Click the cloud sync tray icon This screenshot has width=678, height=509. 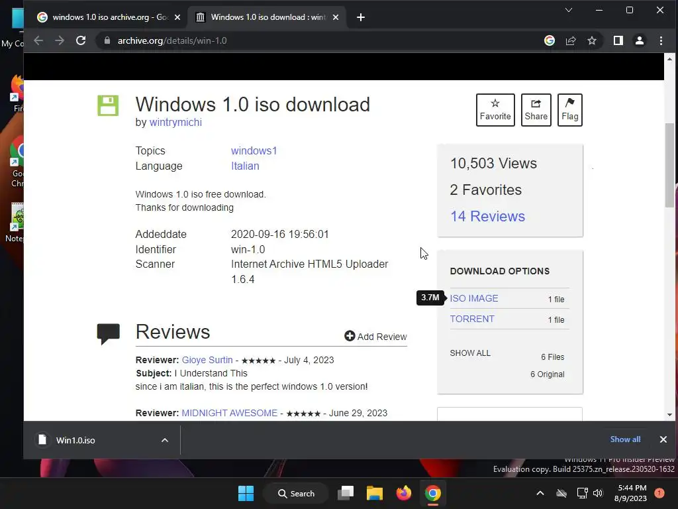pyautogui.click(x=561, y=493)
